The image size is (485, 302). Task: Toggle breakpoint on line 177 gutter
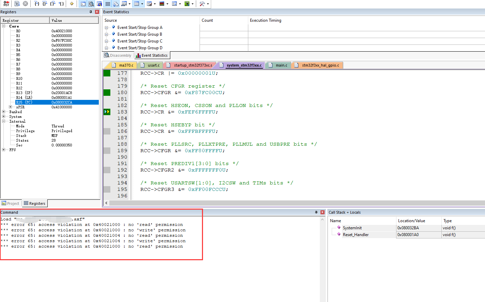click(107, 73)
